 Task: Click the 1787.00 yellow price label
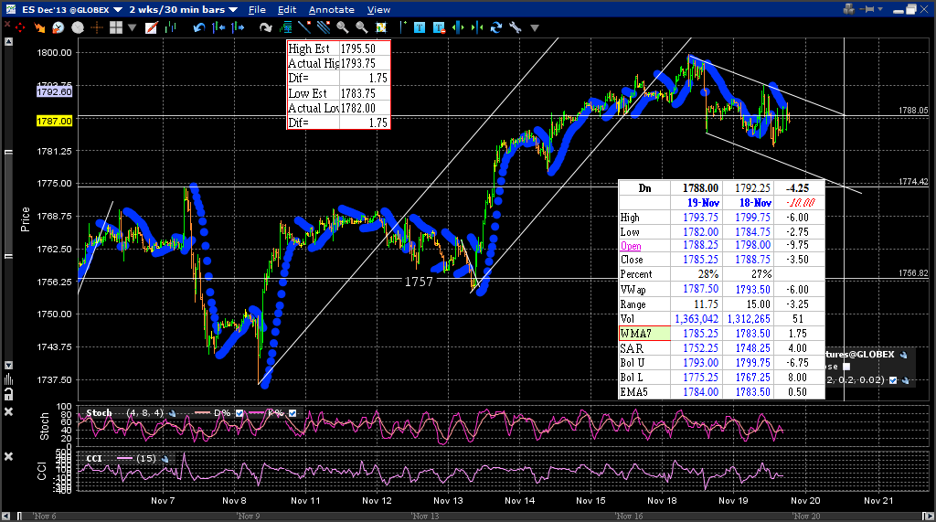[54, 121]
